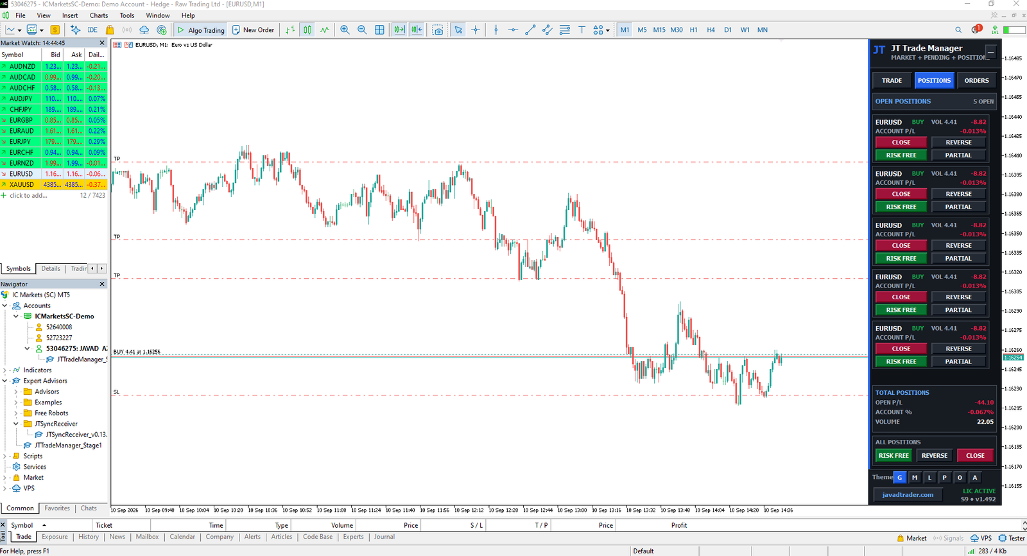Click the 'click to add...' symbol field
This screenshot has width=1027, height=556.
[x=28, y=195]
